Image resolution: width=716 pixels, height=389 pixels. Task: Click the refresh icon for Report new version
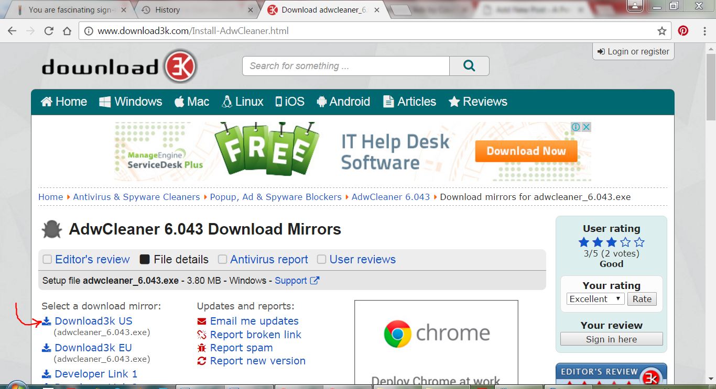click(201, 361)
